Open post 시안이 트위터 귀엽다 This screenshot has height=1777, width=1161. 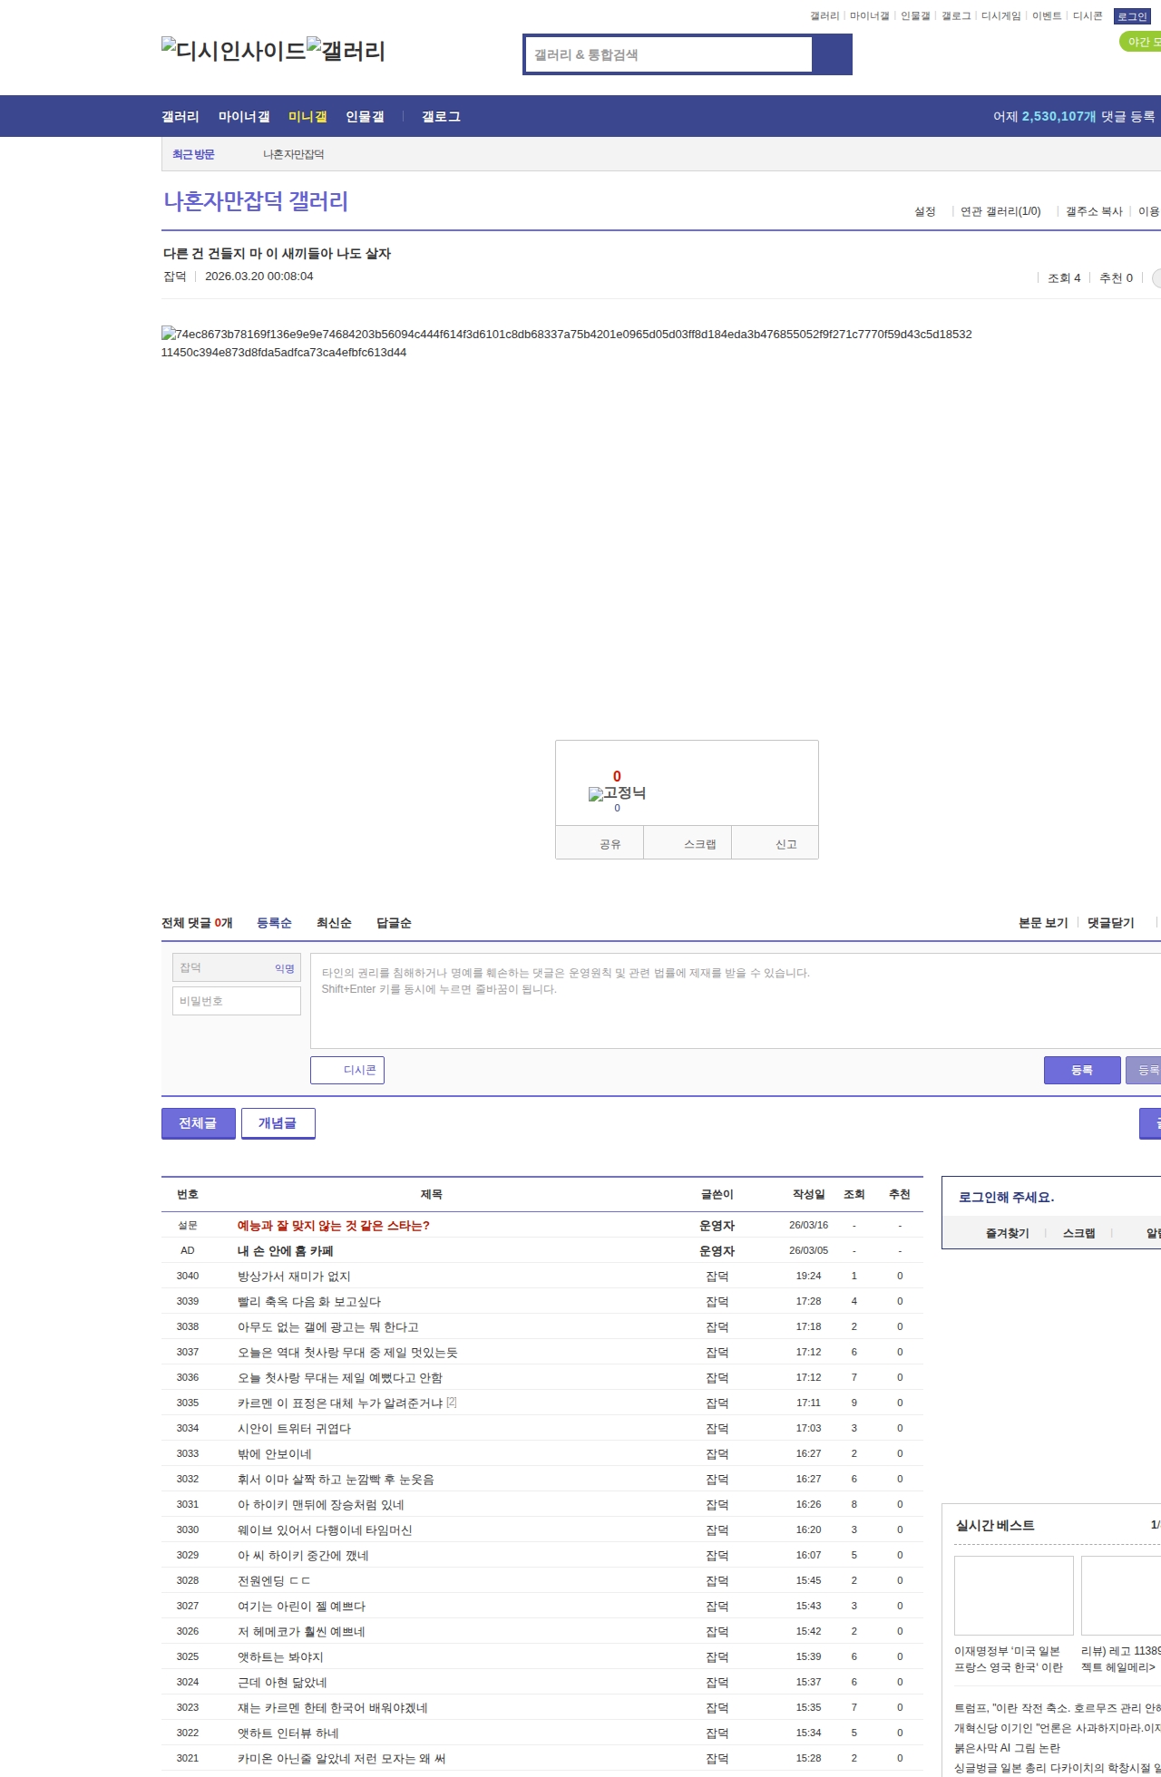[294, 1428]
